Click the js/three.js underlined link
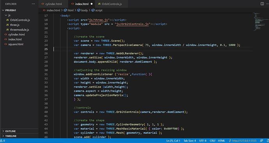Viewport: 269px width, 143px height. pos(99,20)
